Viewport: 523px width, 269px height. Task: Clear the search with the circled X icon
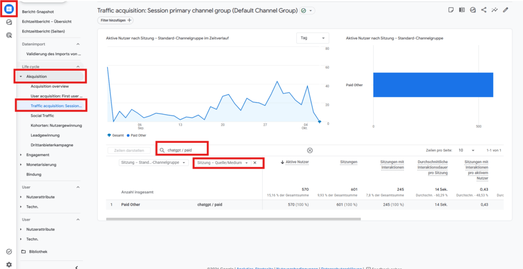[x=310, y=150]
